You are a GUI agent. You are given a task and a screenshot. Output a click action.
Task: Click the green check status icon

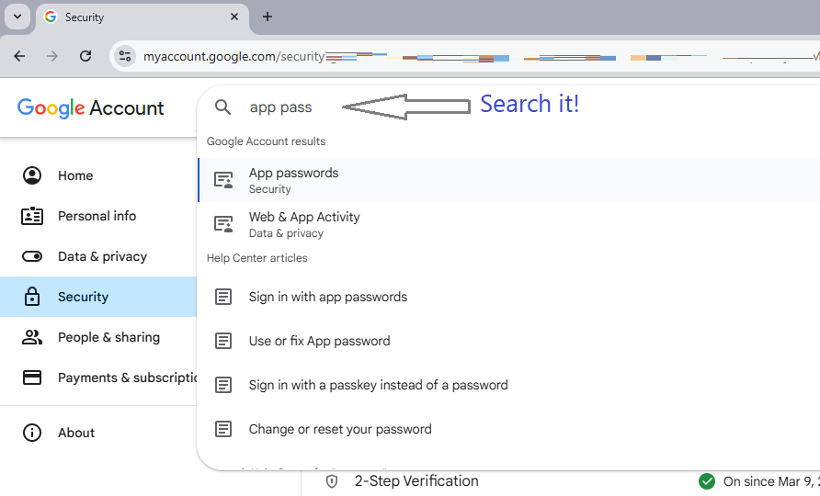click(707, 481)
